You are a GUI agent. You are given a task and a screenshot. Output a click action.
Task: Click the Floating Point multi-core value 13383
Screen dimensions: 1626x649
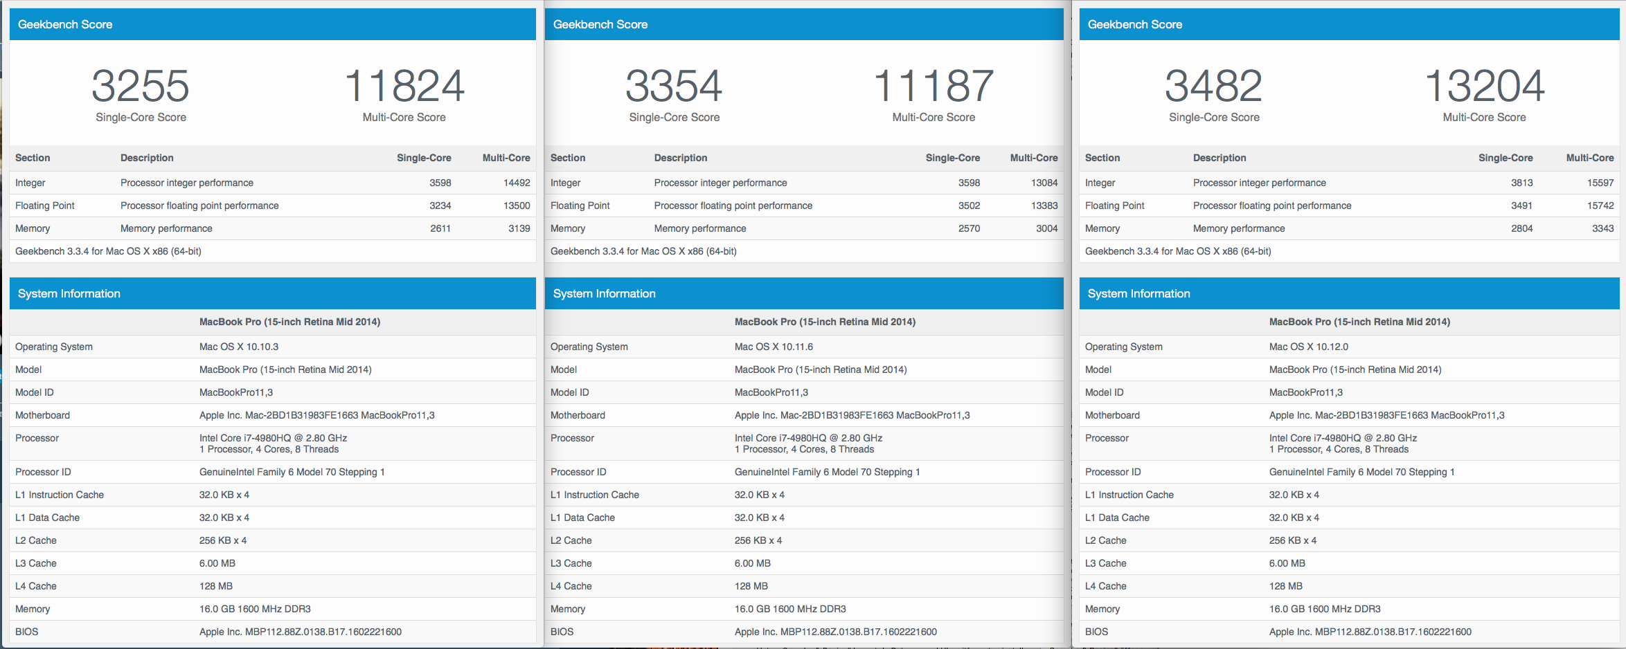[1044, 205]
